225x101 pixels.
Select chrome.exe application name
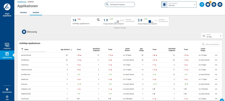[25, 99]
